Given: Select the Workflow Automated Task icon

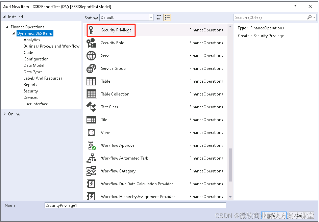Looking at the screenshot, I should (91, 158).
